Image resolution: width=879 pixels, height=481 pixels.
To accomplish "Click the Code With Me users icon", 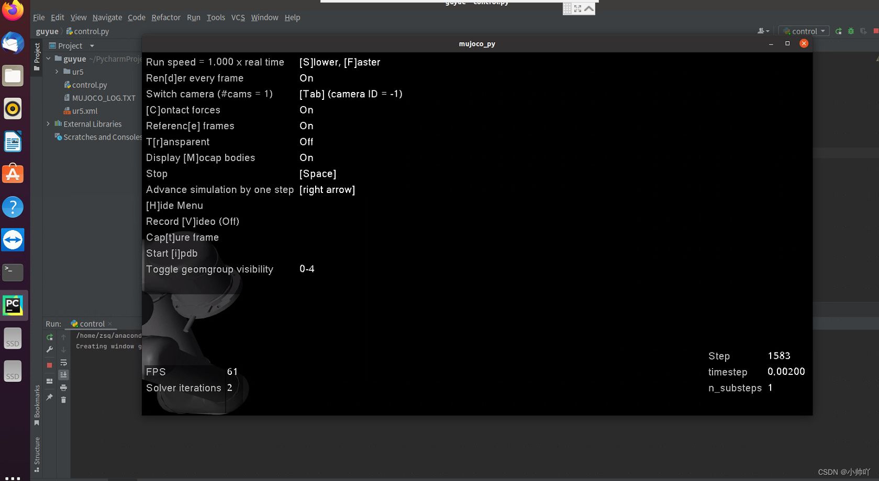I will click(762, 31).
